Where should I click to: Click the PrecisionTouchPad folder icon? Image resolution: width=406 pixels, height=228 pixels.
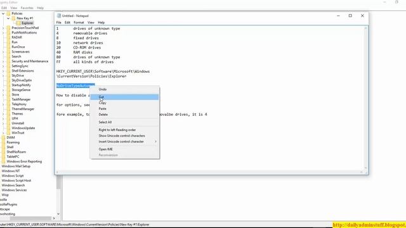click(x=8, y=28)
